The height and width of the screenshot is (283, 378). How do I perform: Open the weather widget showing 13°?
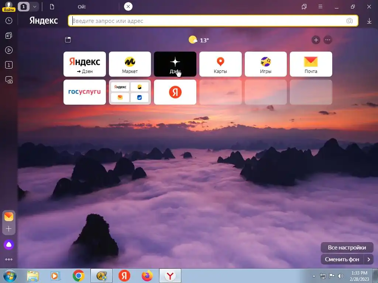pos(199,40)
